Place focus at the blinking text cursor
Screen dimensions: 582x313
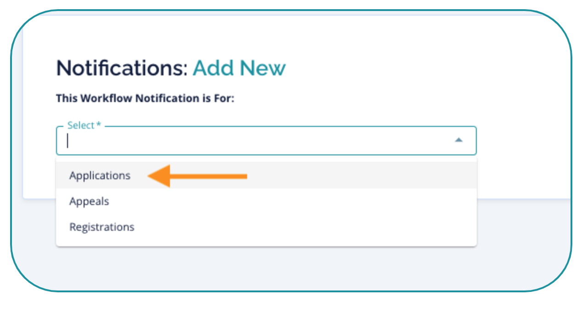(x=68, y=141)
